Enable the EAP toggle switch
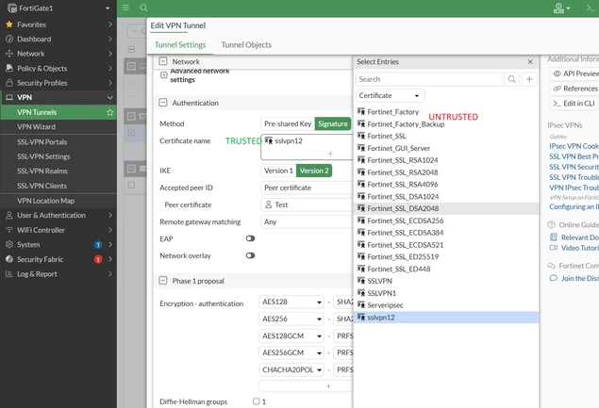599x408 pixels. (x=250, y=238)
